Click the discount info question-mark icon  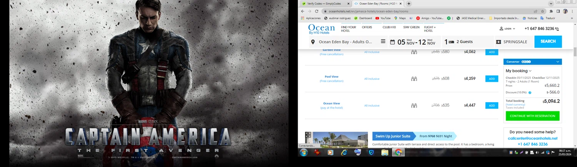point(530,93)
